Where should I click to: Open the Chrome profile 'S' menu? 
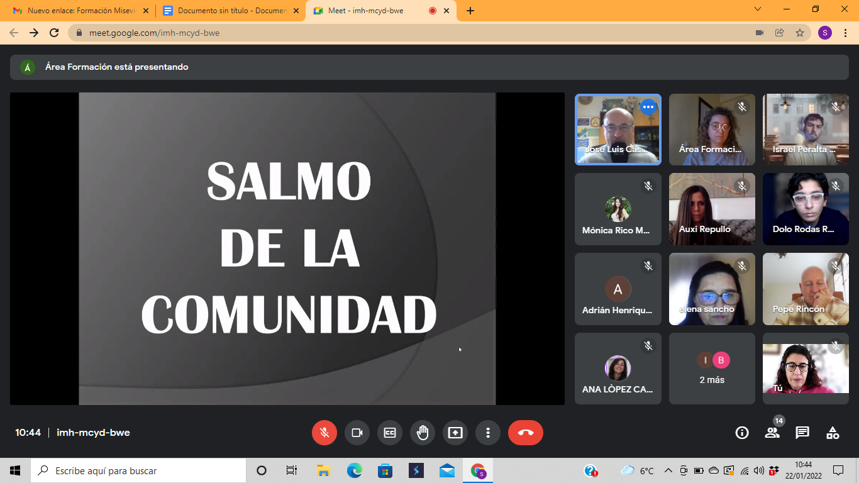point(825,33)
